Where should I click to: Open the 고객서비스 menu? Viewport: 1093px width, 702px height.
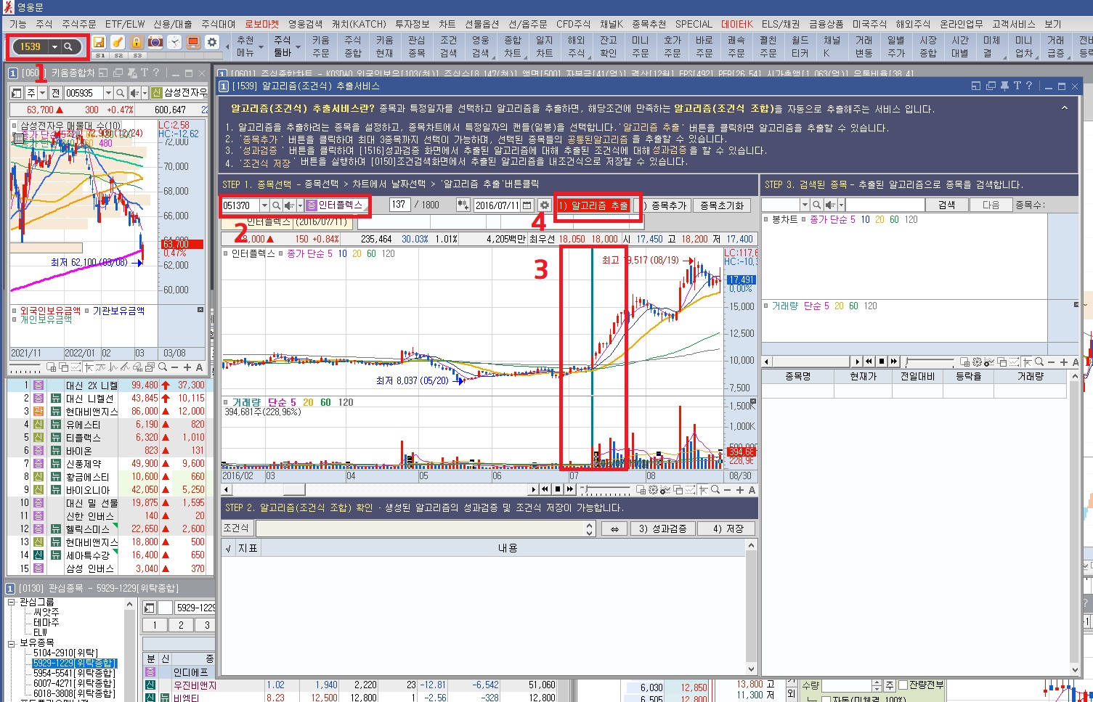[1013, 24]
